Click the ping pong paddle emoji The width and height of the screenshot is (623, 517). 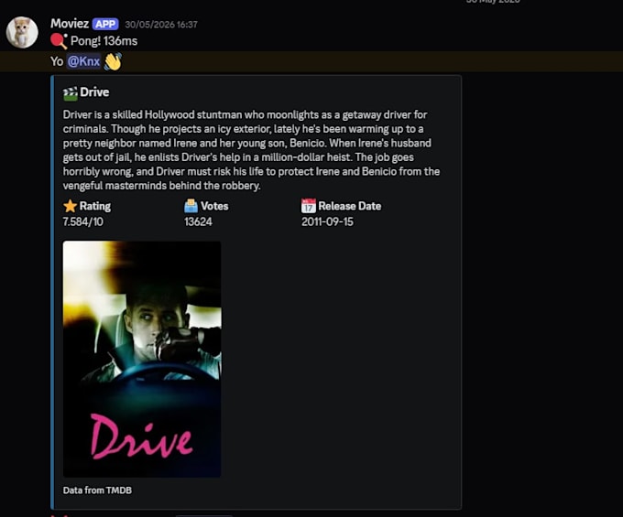[59, 41]
